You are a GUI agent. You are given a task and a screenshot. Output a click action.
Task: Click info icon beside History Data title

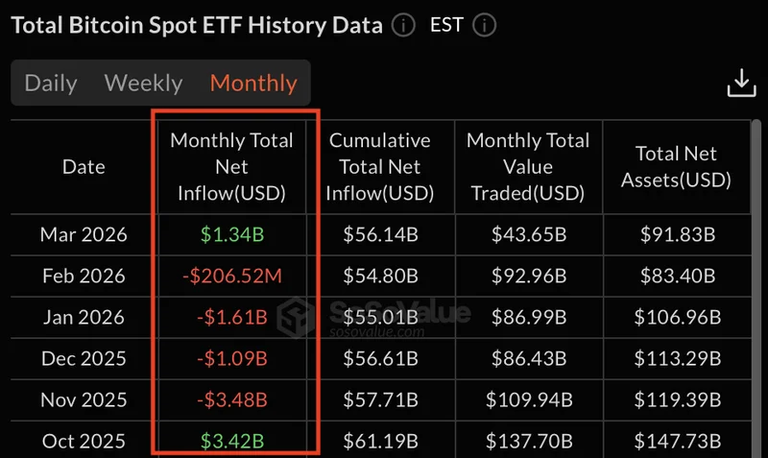point(404,25)
